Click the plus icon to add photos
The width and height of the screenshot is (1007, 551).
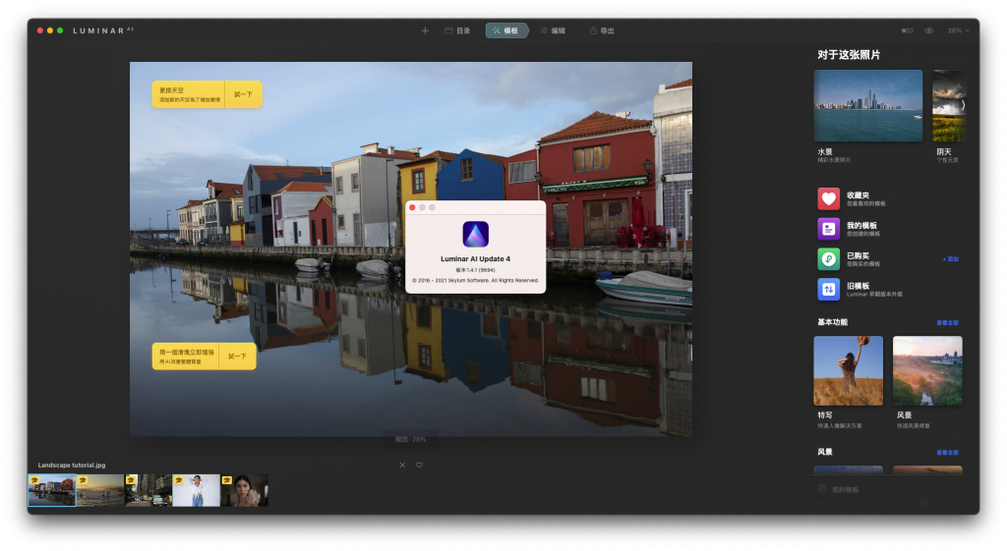tap(425, 30)
